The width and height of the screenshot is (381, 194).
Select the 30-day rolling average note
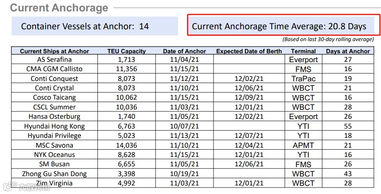pos(328,39)
